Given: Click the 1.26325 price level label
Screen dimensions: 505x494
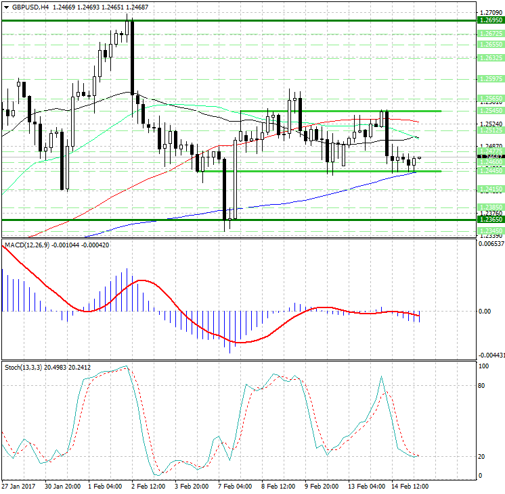Looking at the screenshot, I should pyautogui.click(x=490, y=58).
